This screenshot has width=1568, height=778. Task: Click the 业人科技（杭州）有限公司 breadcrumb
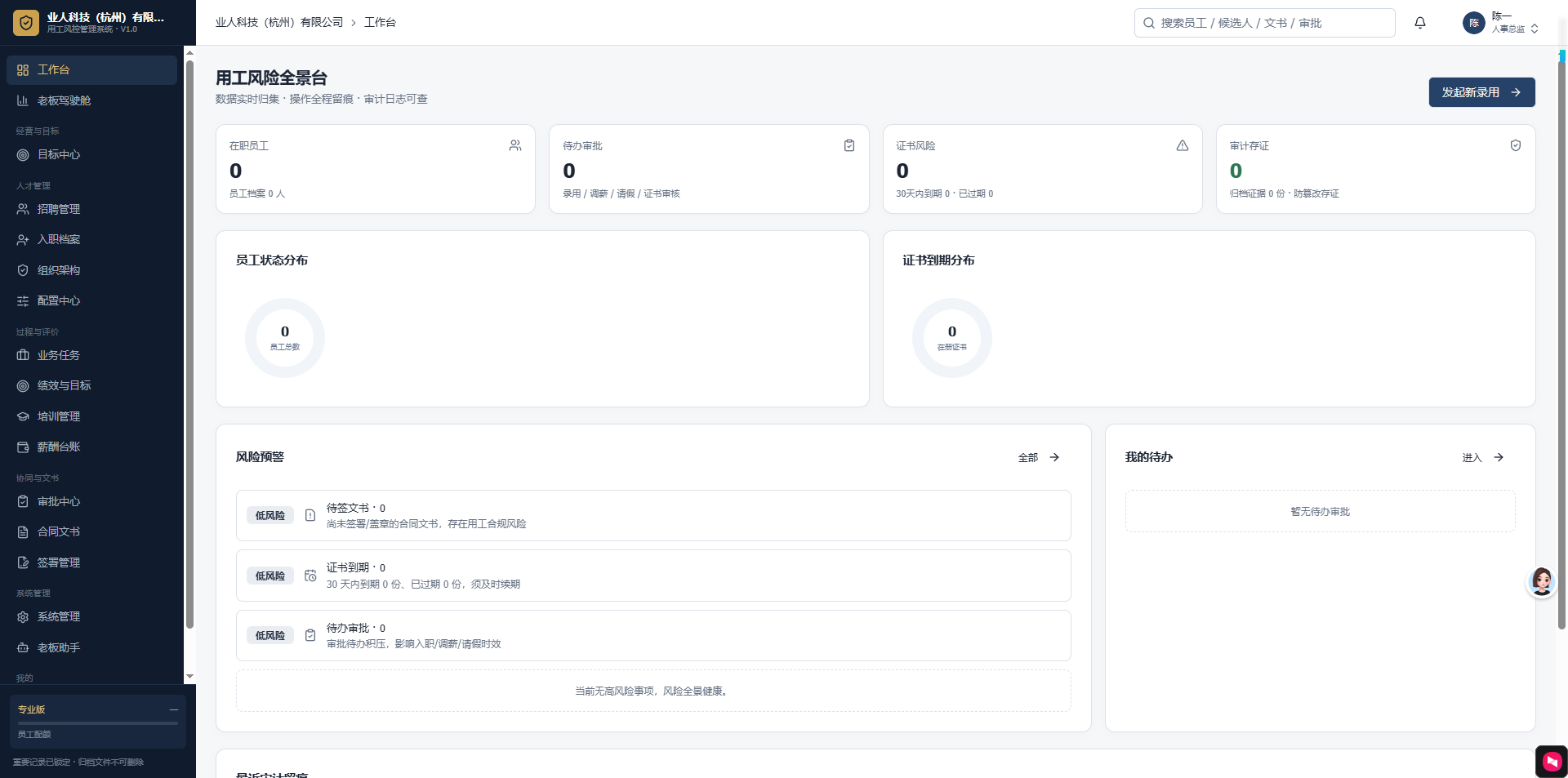(x=279, y=23)
